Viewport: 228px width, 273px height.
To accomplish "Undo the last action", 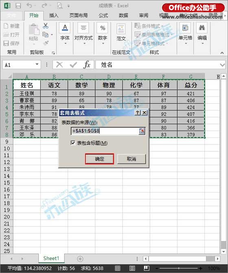I will [29, 6].
